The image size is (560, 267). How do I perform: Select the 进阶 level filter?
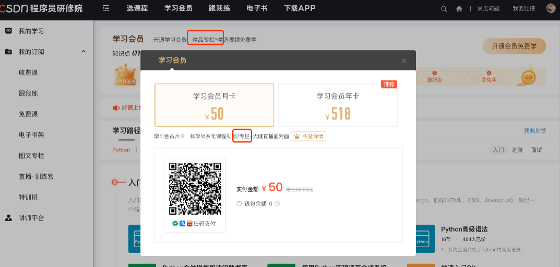517,150
